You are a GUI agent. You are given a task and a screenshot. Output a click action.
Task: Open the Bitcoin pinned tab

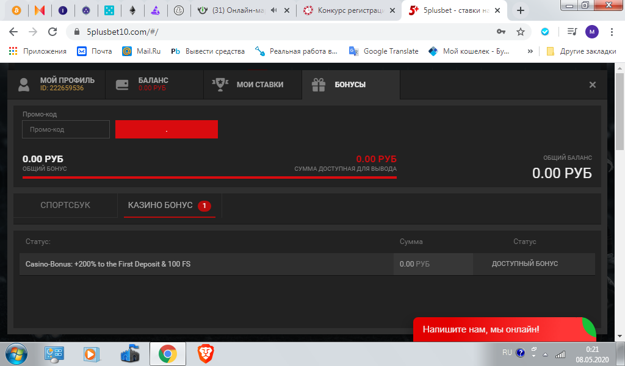pos(16,10)
